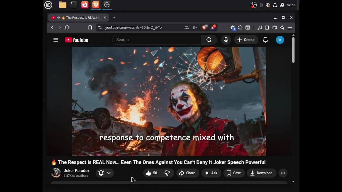
Task: Open a new browser tab
Action: tap(114, 18)
